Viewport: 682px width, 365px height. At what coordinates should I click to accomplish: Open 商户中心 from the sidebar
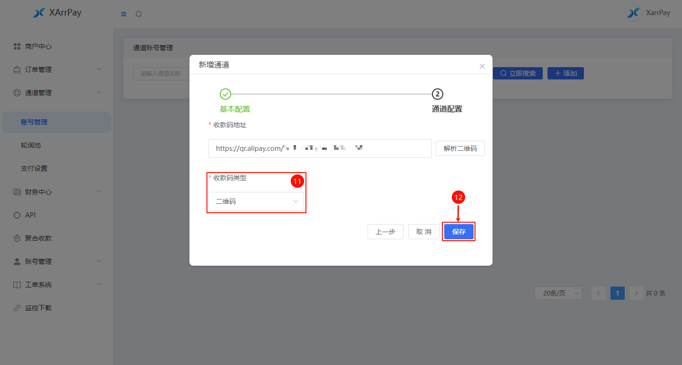pos(38,46)
